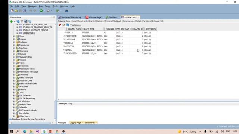The image size is (239, 134).
Task: Select SQLPLUS_PRODUCT_PROFILE table
Action: point(35,30)
